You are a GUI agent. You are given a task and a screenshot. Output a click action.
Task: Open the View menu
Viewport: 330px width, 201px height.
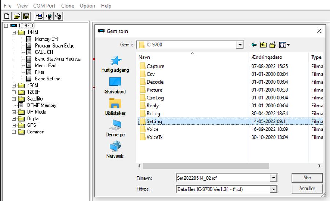pos(22,6)
